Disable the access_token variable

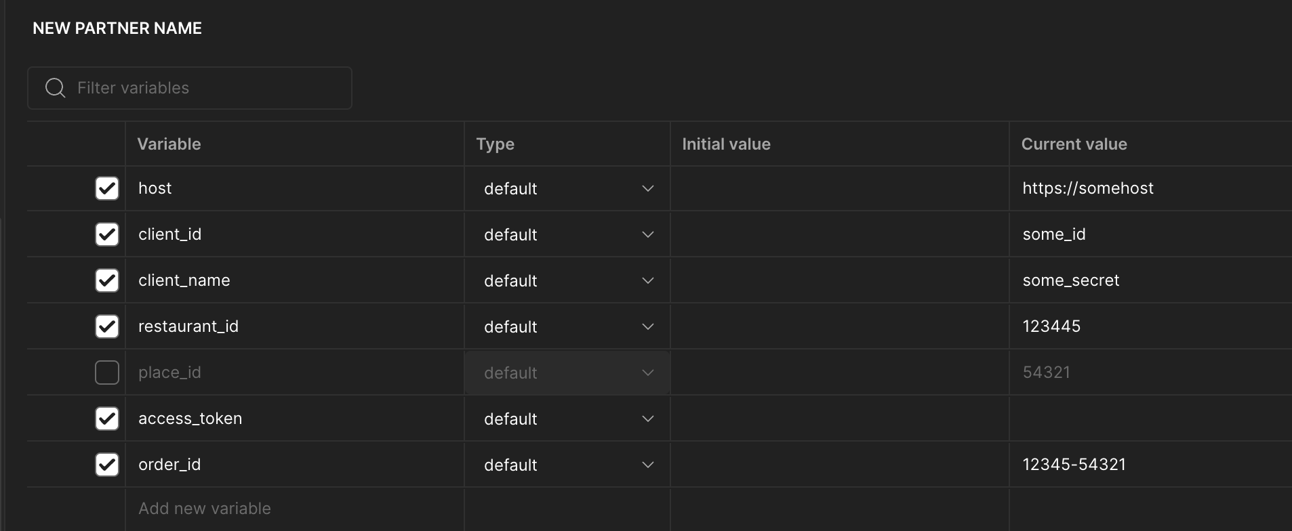tap(107, 419)
